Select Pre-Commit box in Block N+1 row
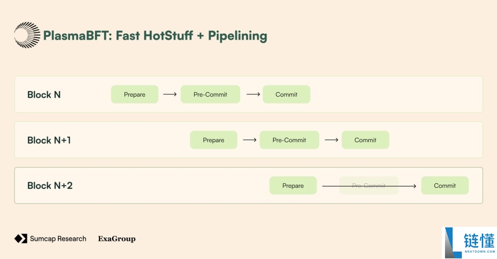Viewport: 497px width, 259px height. coord(289,140)
